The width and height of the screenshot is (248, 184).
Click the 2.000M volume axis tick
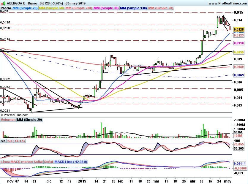pos(239,120)
